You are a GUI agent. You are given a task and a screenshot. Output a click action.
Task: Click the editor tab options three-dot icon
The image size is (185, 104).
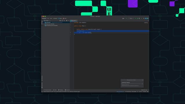pos(148,21)
